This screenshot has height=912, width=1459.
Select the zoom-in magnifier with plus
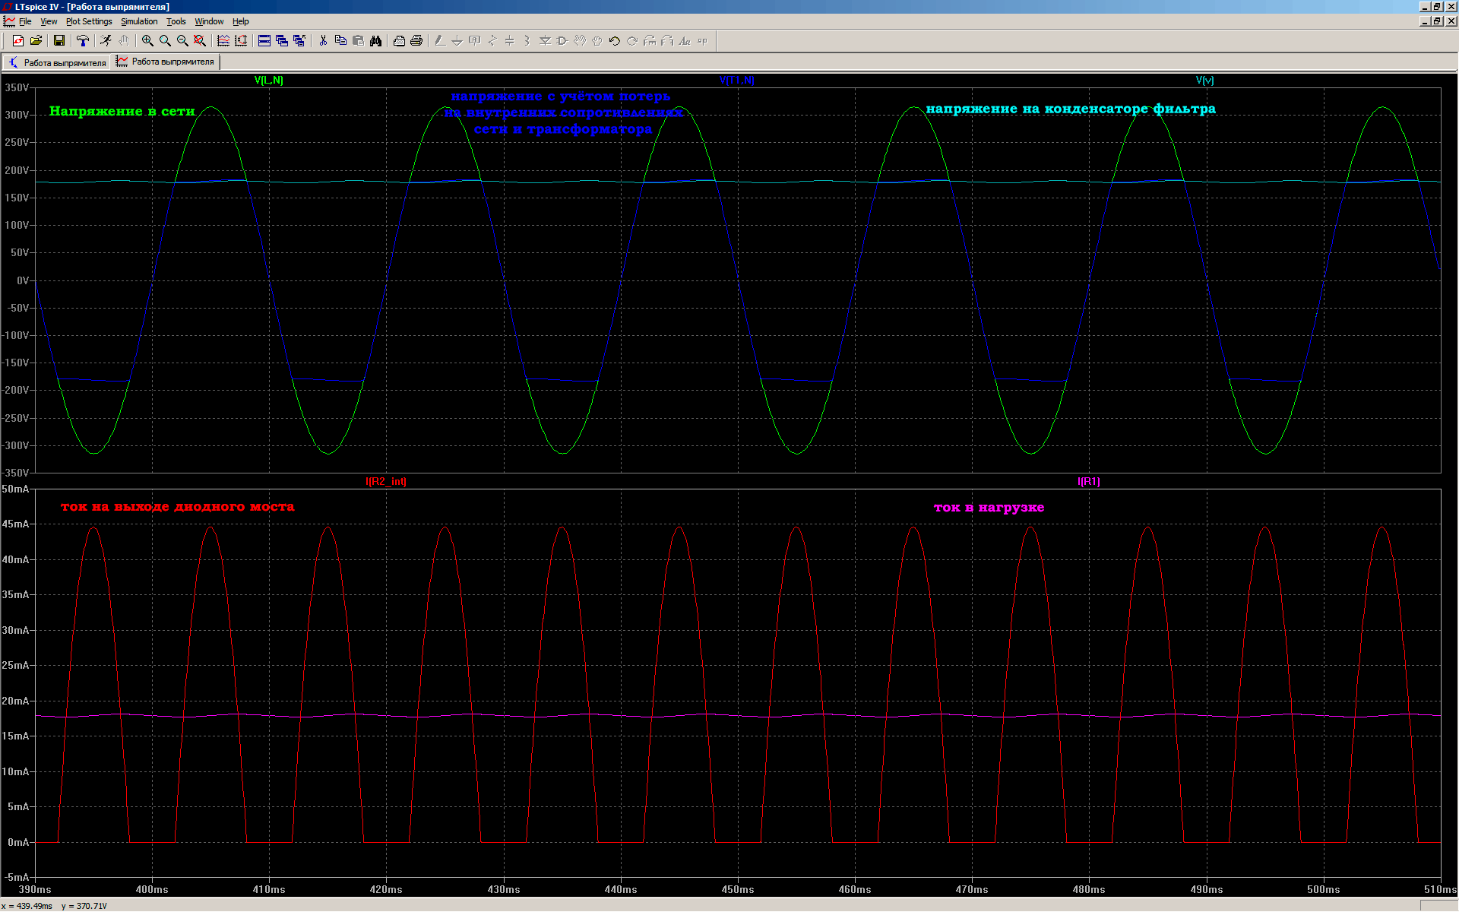coord(147,41)
